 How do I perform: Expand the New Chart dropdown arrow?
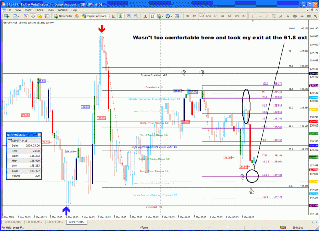(x=10, y=16)
